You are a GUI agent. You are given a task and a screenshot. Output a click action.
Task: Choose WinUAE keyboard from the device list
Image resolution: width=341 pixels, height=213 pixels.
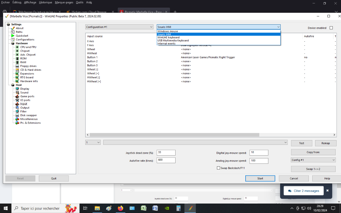pos(168,38)
